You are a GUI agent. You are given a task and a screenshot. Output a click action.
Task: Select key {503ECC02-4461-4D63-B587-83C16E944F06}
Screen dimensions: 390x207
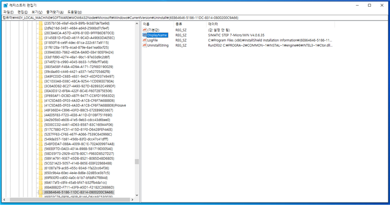coord(78,124)
